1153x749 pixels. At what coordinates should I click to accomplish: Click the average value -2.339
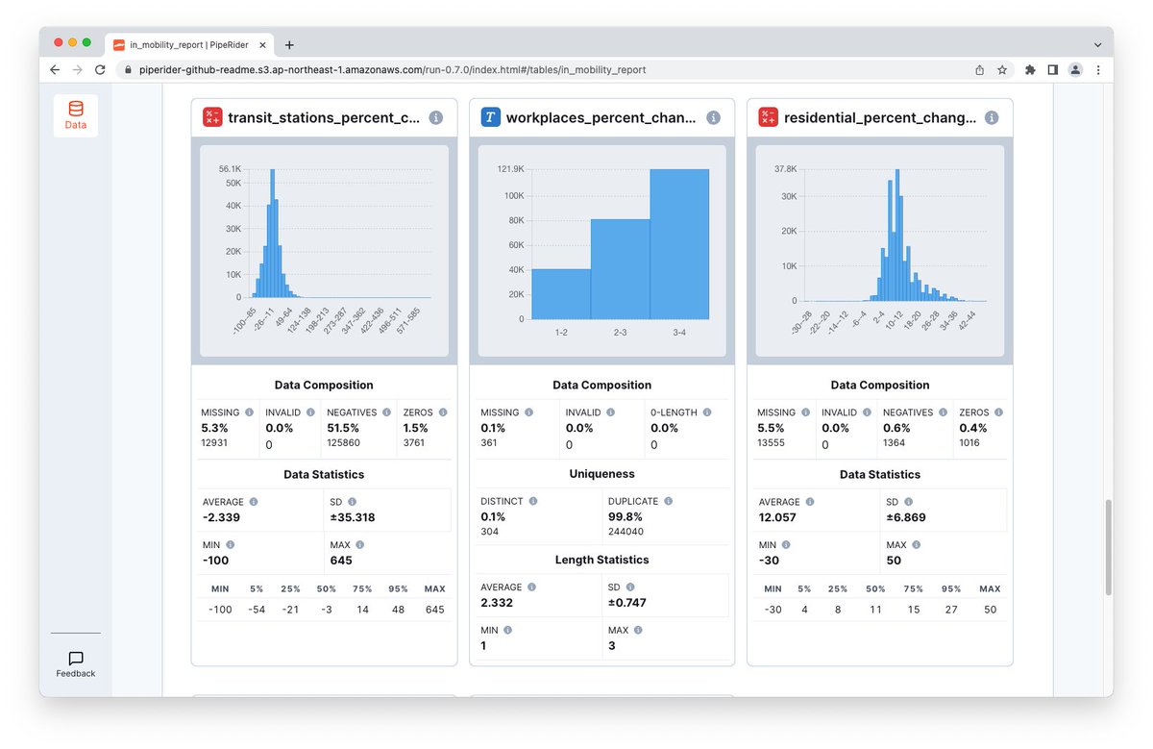pos(221,518)
